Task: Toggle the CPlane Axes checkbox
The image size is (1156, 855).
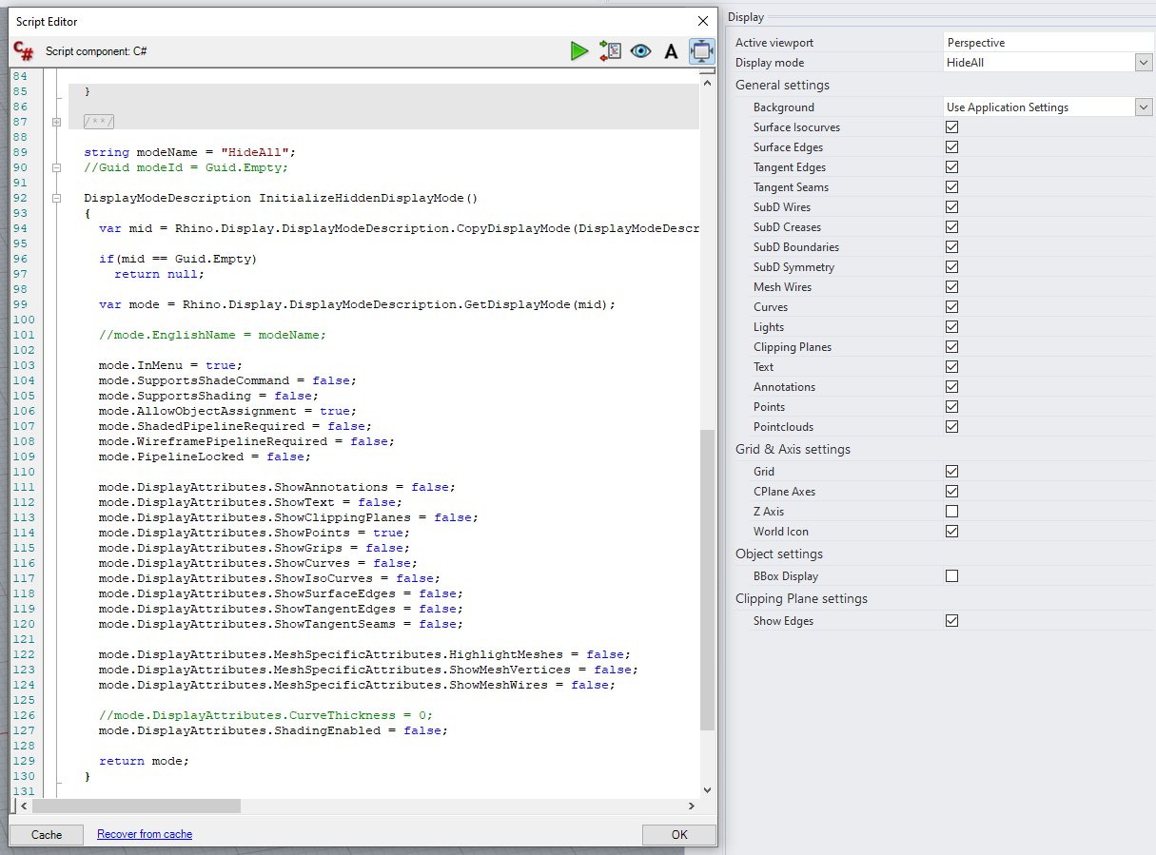Action: point(951,492)
